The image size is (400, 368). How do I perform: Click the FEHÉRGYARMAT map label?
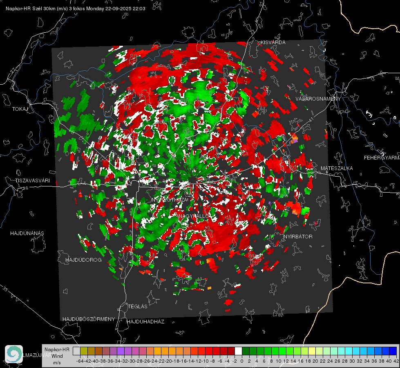tap(382, 157)
